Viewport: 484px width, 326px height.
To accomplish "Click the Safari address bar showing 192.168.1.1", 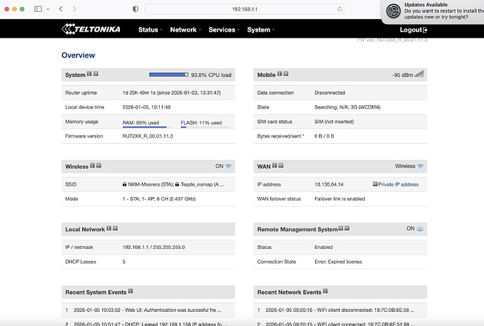I will coord(245,9).
